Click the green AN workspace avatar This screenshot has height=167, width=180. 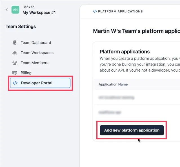[15, 10]
